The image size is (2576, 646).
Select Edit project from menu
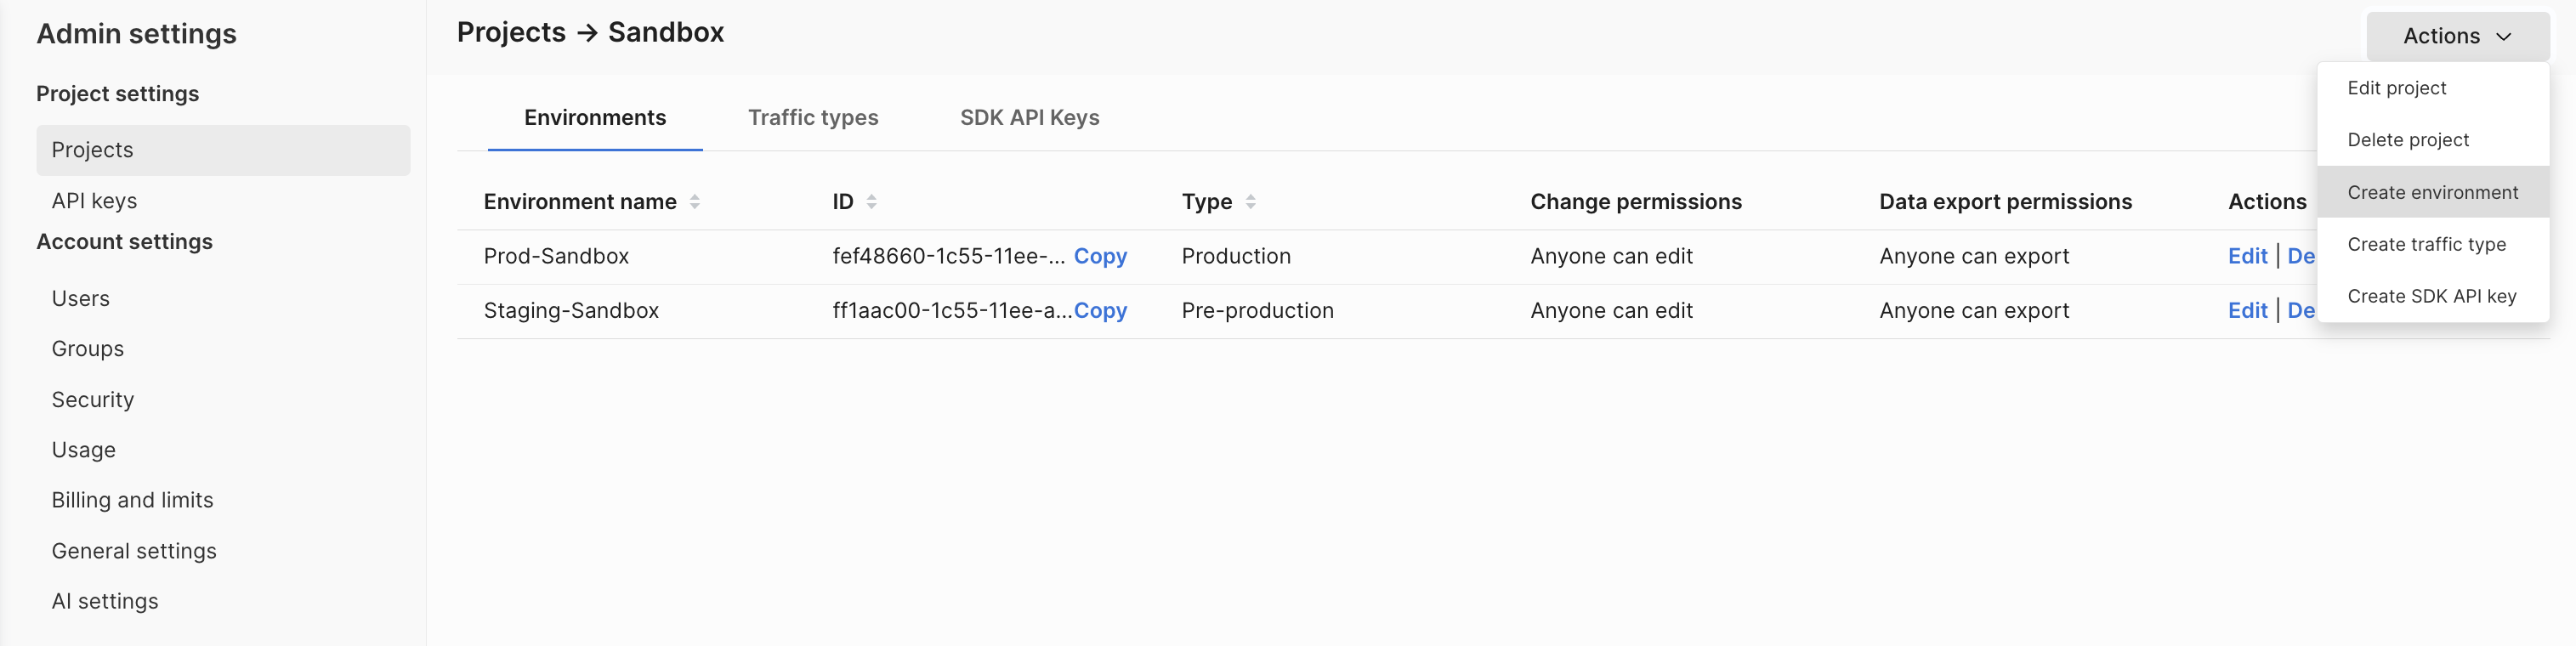pos(2396,88)
